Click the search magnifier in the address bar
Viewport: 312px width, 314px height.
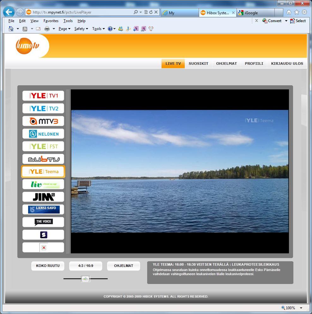coord(136,12)
